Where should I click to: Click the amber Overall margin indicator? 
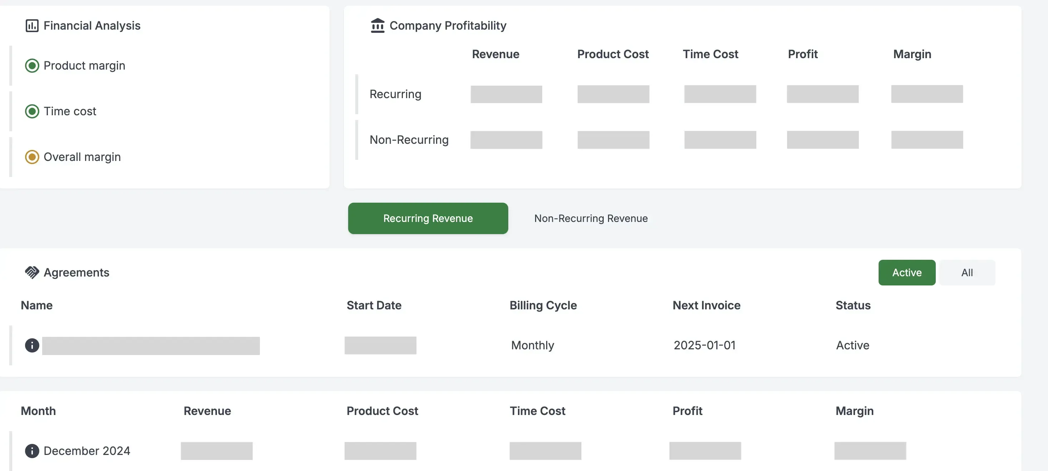click(x=32, y=157)
